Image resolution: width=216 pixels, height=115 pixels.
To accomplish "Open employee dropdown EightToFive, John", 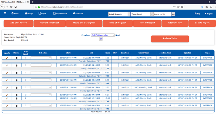I will click(x=103, y=35).
